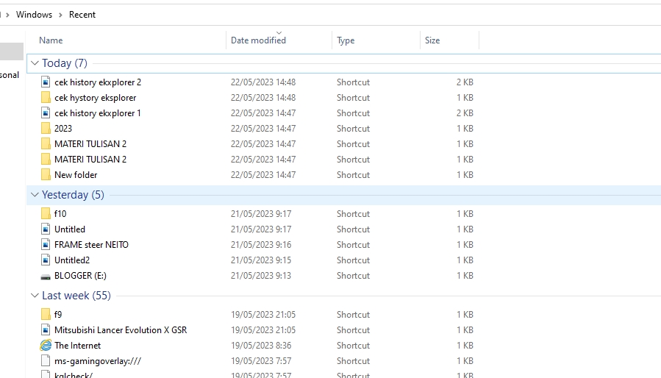The width and height of the screenshot is (661, 378).
Task: Collapse the Last week (55) group
Action: tap(35, 296)
